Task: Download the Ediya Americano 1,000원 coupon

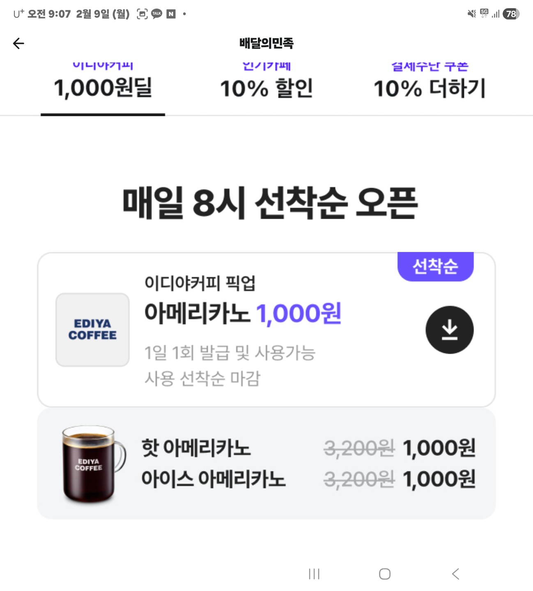Action: tap(449, 330)
